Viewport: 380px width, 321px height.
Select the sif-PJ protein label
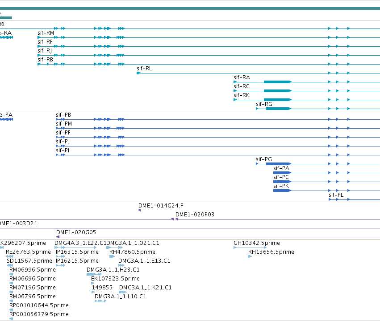coord(63,142)
